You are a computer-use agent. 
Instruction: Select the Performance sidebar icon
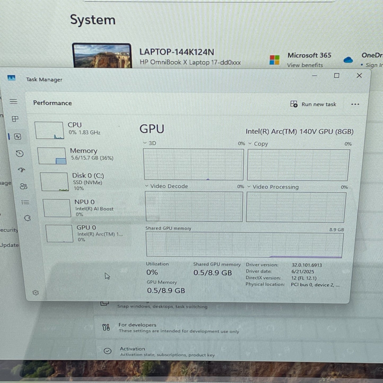click(x=18, y=137)
